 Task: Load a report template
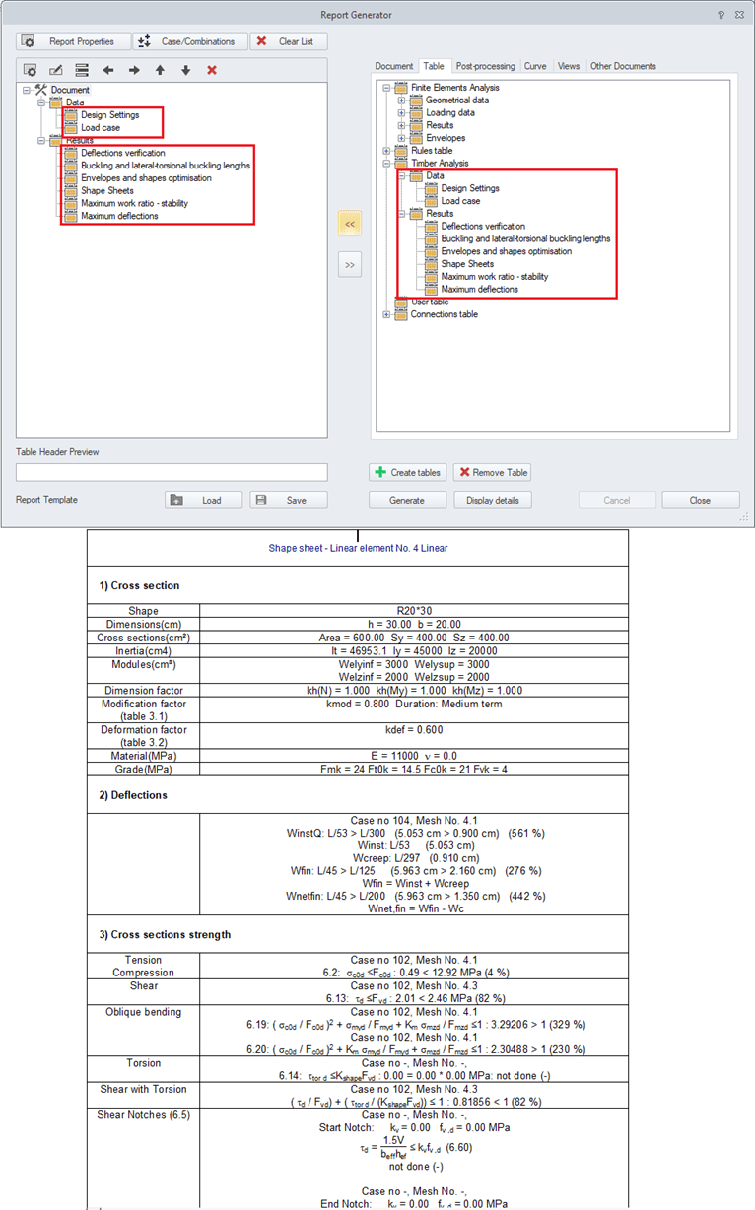point(203,500)
